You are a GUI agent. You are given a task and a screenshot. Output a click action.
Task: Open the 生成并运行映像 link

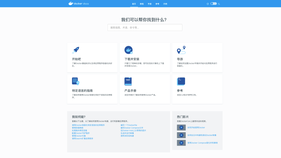click(127, 133)
